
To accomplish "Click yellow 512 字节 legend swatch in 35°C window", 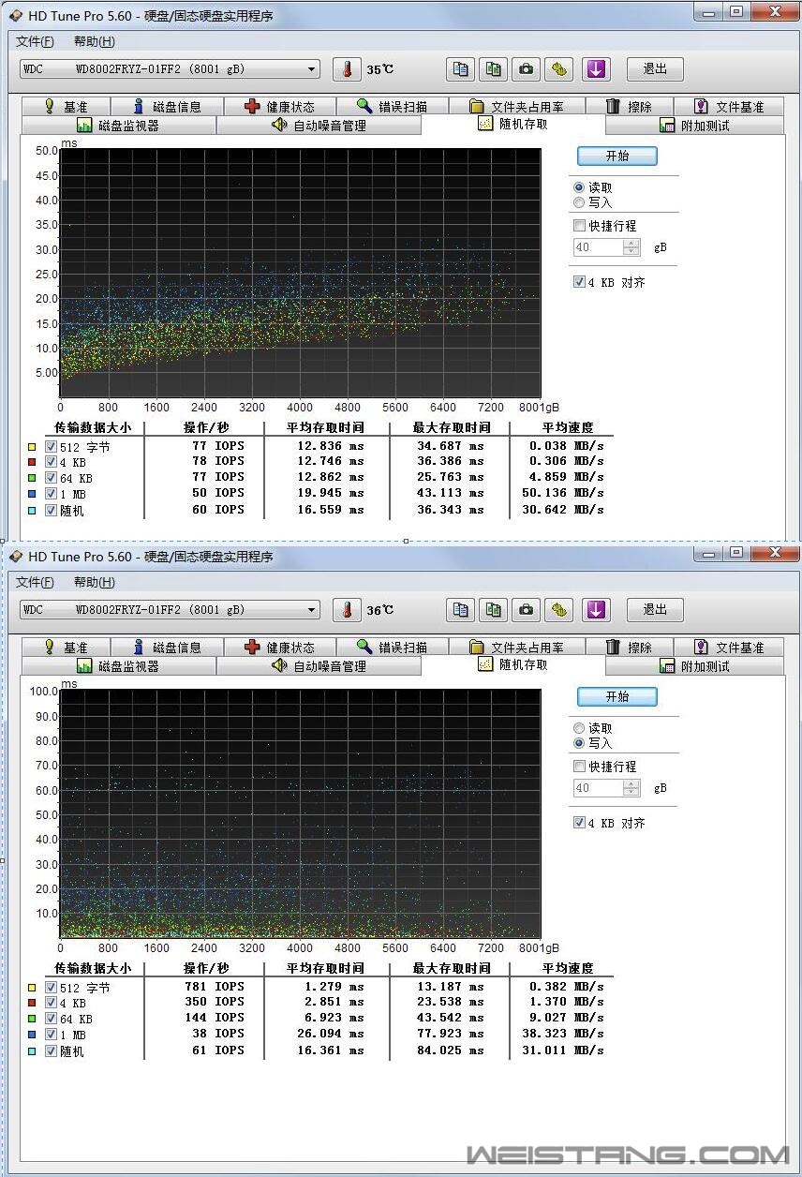I will 33,447.
